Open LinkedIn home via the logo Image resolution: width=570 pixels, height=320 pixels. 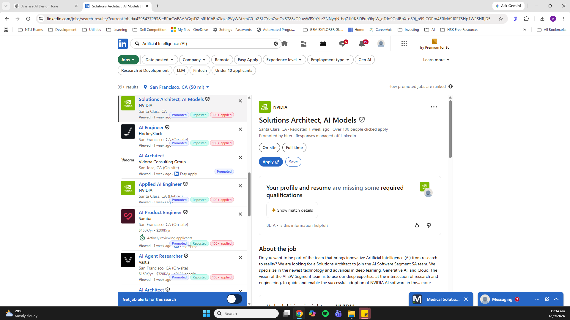point(122,44)
